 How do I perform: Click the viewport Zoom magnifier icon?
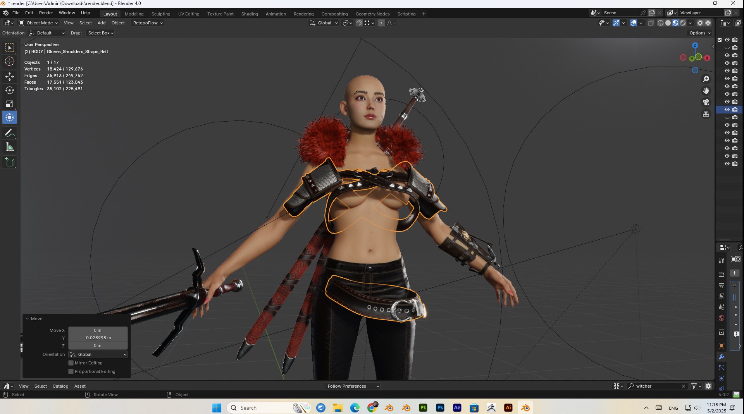coord(706,79)
